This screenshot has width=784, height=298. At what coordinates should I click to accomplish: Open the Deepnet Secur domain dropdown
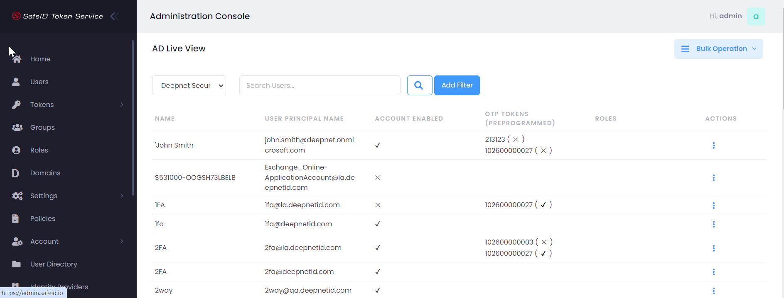[x=189, y=85]
